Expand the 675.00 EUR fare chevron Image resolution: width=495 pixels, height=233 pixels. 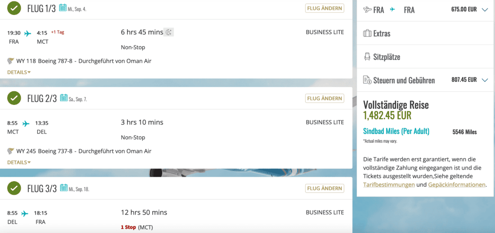tap(485, 9)
